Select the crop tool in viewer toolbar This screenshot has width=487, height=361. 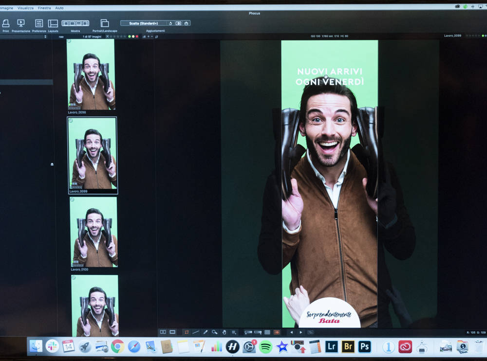187,332
